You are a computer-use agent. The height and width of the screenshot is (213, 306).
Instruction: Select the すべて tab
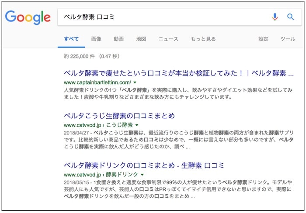click(71, 39)
